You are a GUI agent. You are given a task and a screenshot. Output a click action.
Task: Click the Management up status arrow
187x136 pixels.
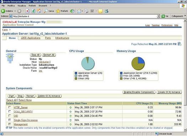click(71, 124)
